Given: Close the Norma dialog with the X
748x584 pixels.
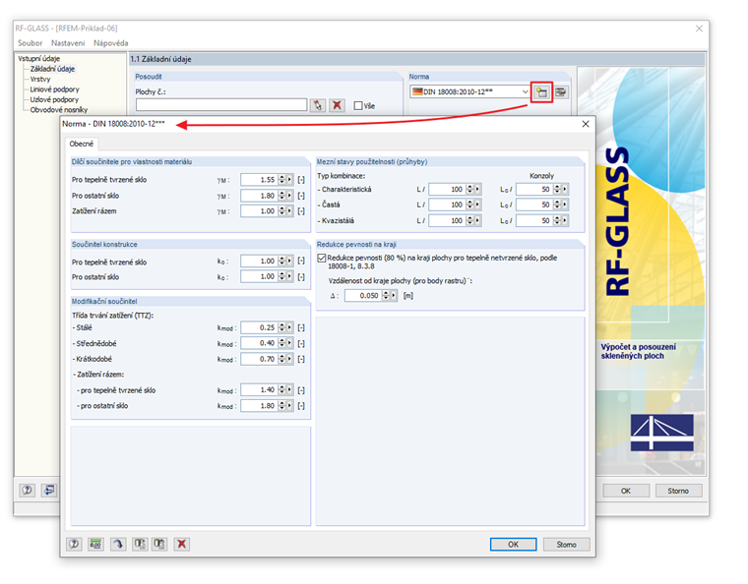Looking at the screenshot, I should (586, 124).
